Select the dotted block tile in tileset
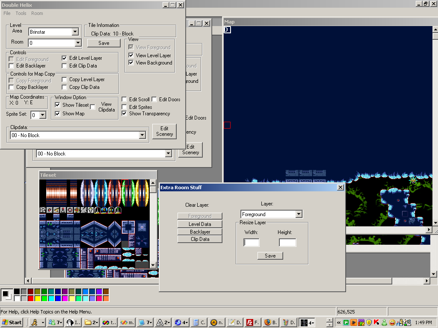The image size is (438, 328). coord(43,210)
